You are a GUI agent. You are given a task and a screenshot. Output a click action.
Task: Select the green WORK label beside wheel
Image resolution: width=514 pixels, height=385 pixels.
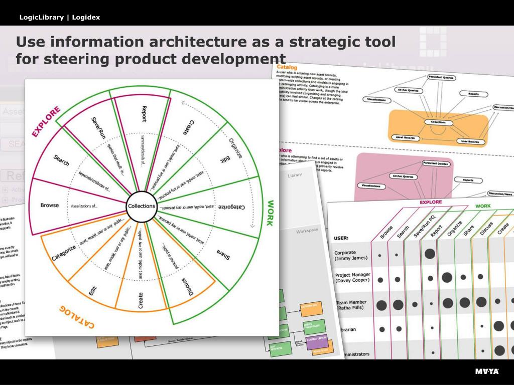(270, 213)
